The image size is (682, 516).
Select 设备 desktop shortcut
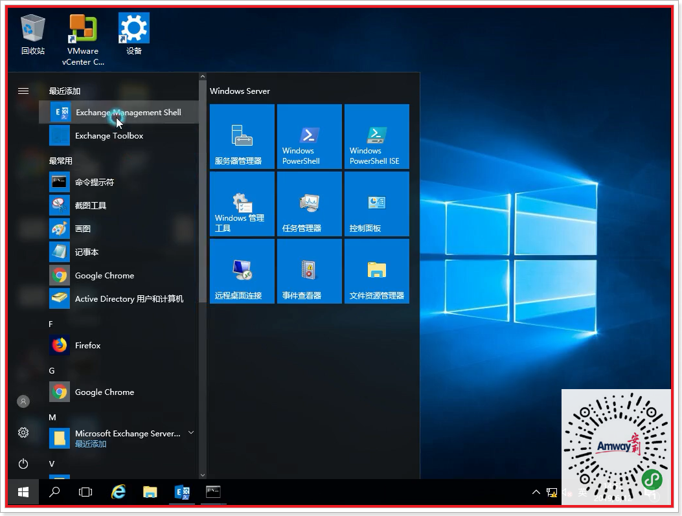(x=134, y=35)
